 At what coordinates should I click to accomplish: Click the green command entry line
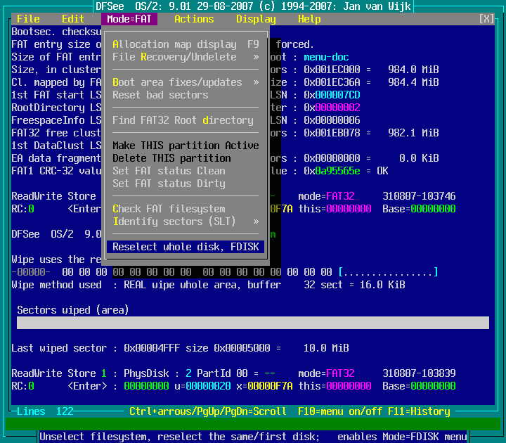coord(253,424)
